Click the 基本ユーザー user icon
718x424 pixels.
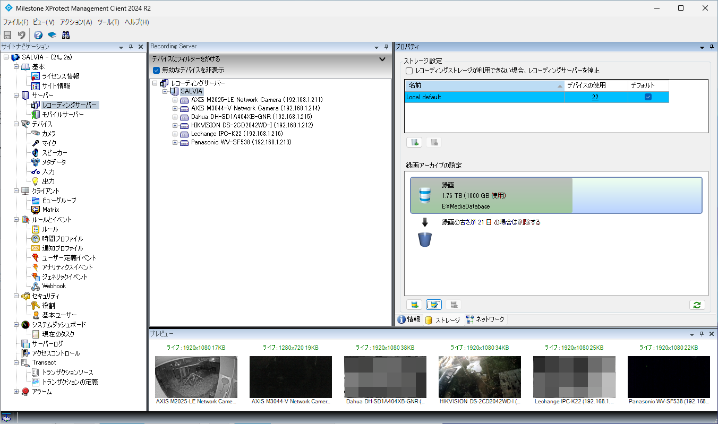36,315
